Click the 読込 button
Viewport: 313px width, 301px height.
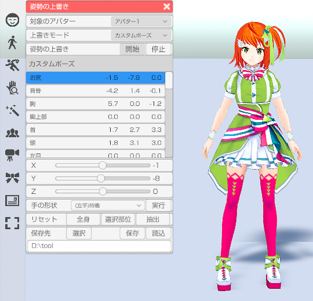coord(158,233)
